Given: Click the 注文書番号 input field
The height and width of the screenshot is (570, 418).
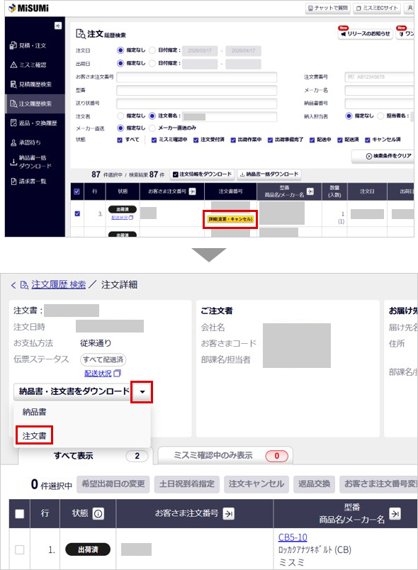Looking at the screenshot, I should [379, 77].
